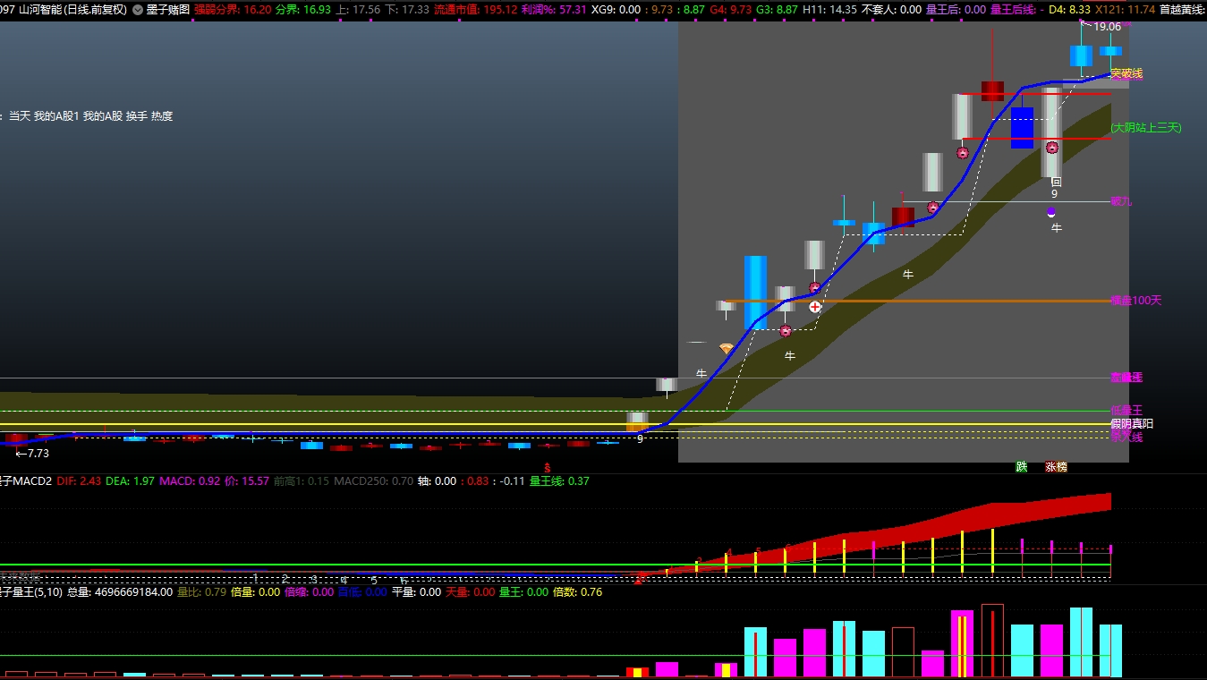Click the purple dot signal marker

click(1051, 212)
